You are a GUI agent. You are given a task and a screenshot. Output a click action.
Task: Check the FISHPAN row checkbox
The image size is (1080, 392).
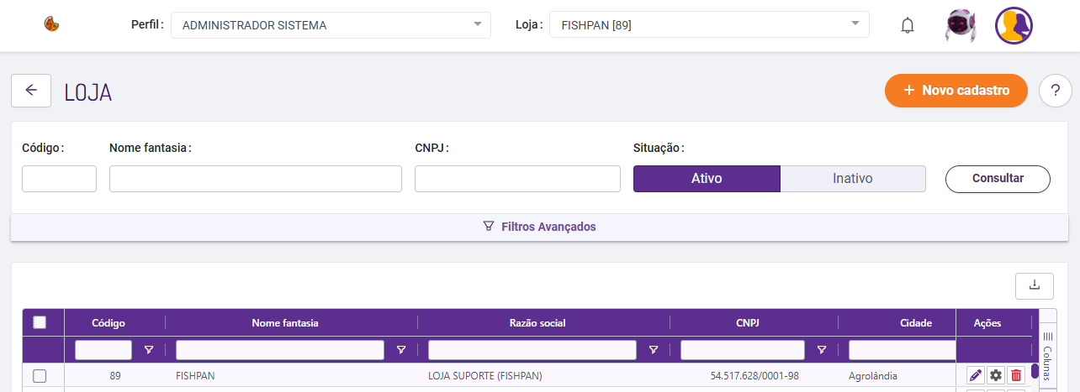pos(39,375)
